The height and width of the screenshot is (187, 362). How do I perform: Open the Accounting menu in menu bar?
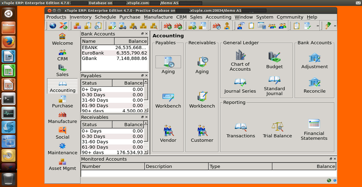pos(218,17)
